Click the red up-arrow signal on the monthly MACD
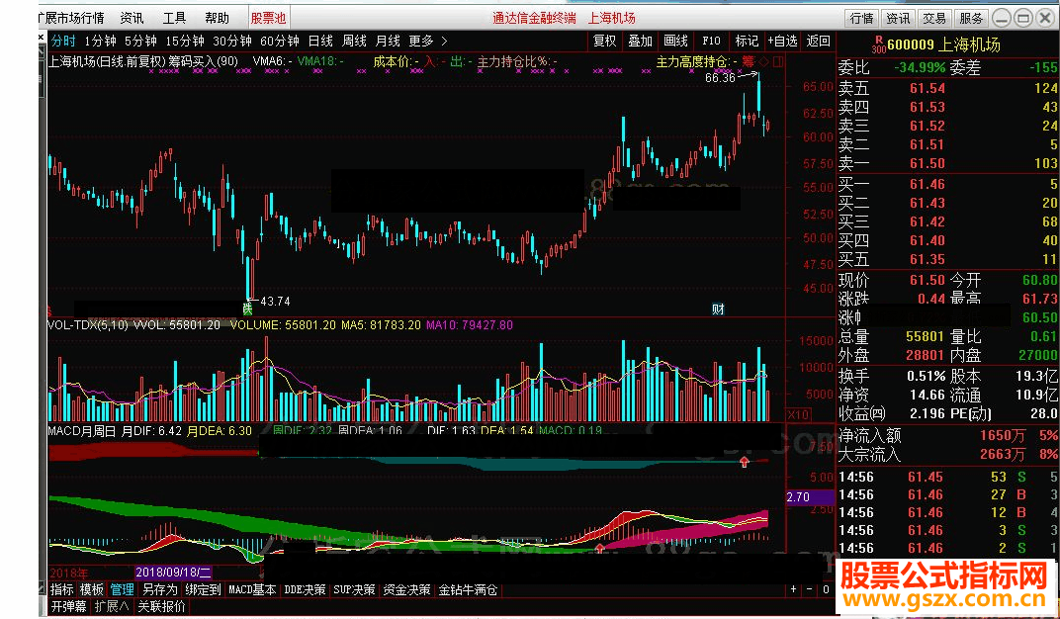 click(x=745, y=462)
